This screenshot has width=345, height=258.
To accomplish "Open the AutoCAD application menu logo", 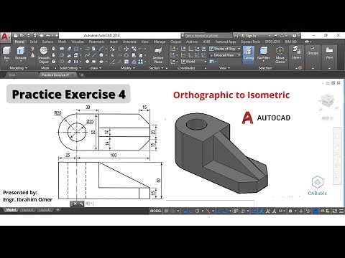I will [x=5, y=37].
